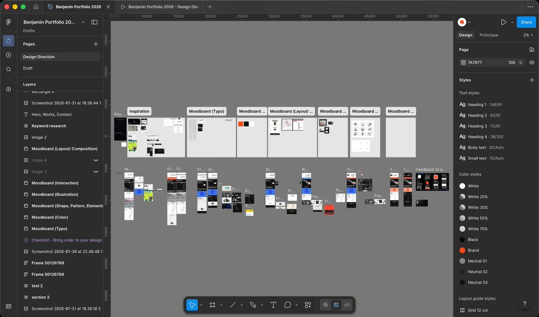Viewport: 539px width, 317px height.
Task: Switch to Draw mode in toolbar
Action: tap(326, 305)
